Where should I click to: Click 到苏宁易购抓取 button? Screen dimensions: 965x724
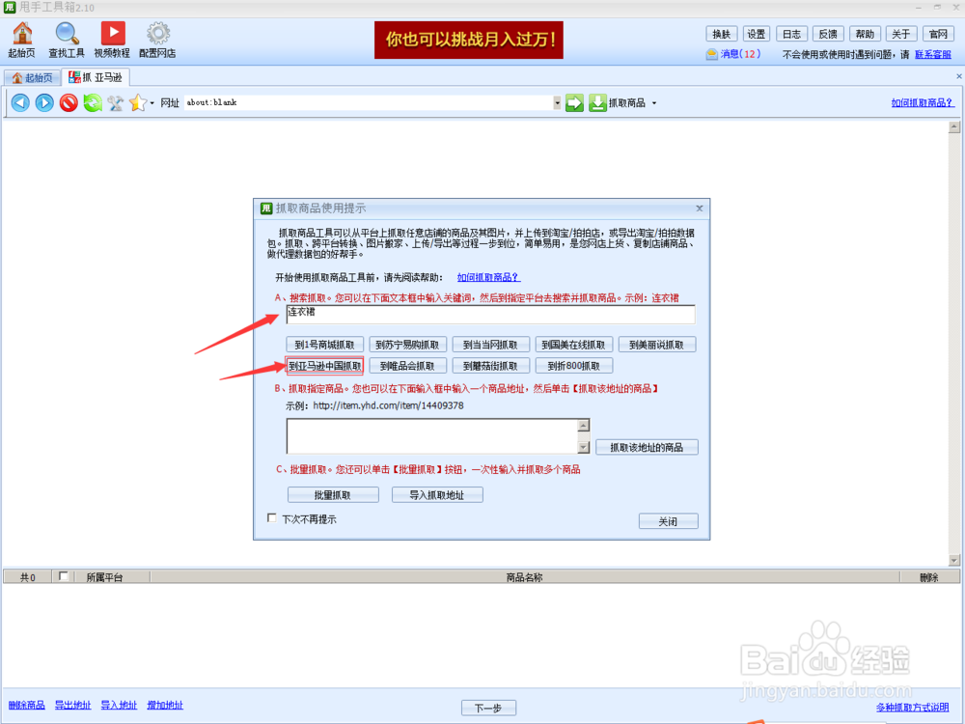click(407, 345)
